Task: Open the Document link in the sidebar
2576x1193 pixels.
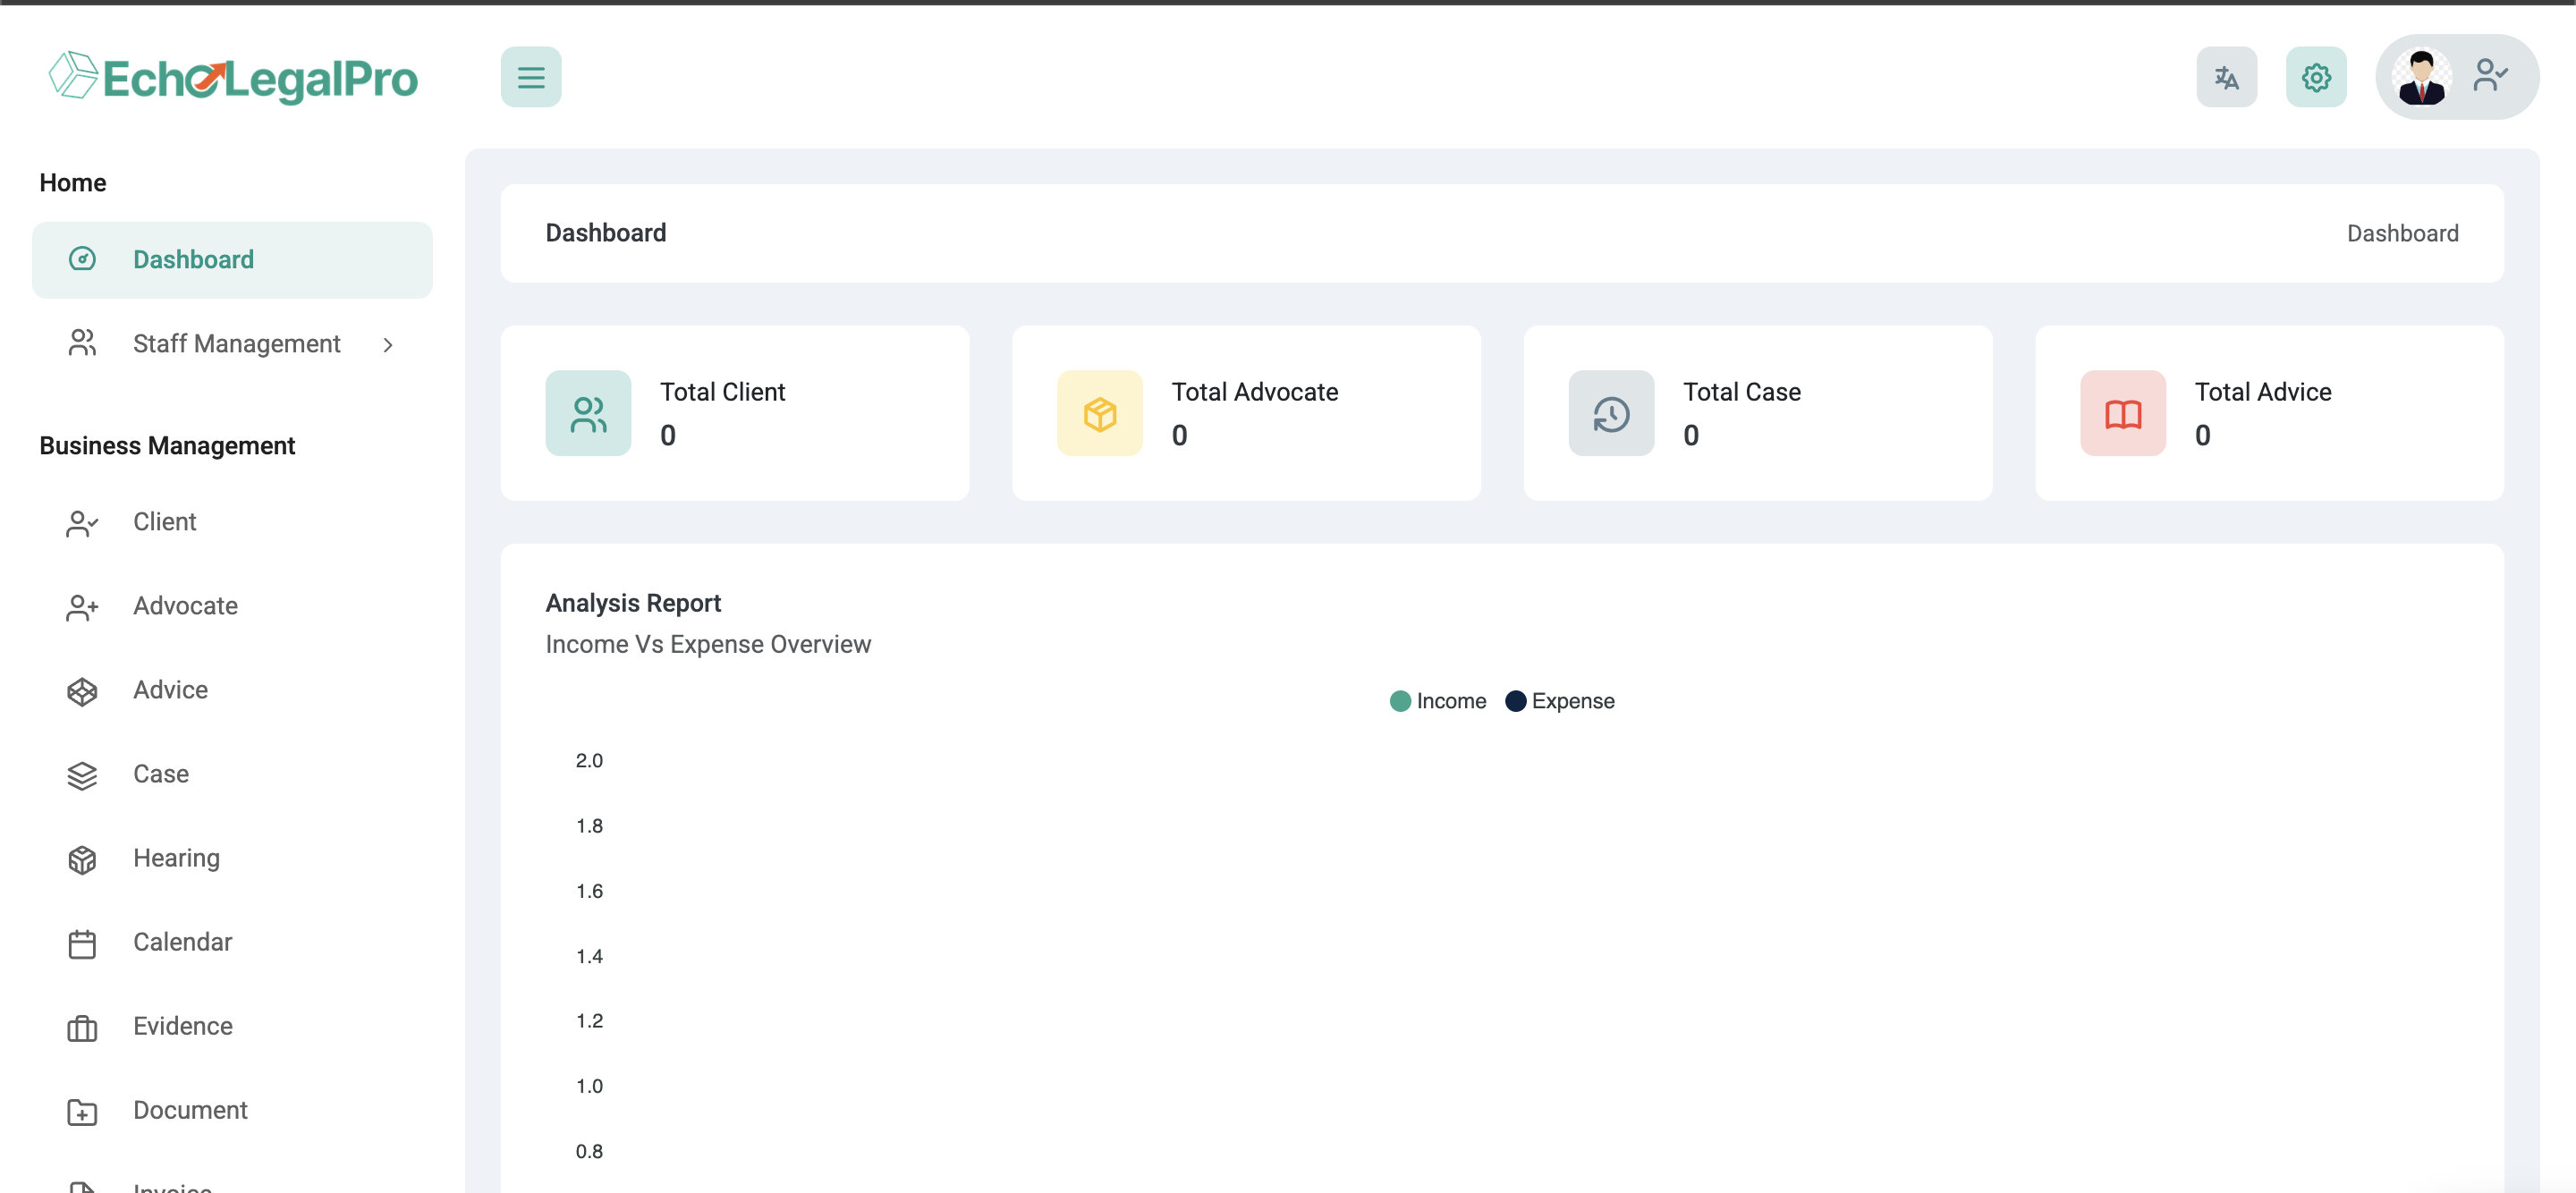Action: click(190, 1110)
